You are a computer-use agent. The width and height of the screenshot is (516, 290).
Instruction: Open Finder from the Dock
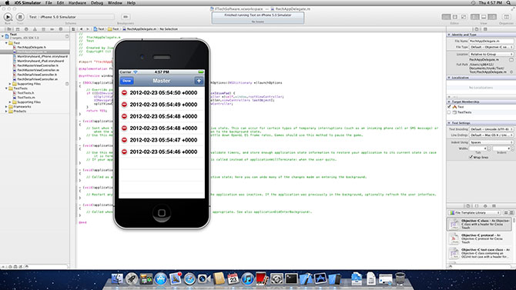tap(117, 278)
